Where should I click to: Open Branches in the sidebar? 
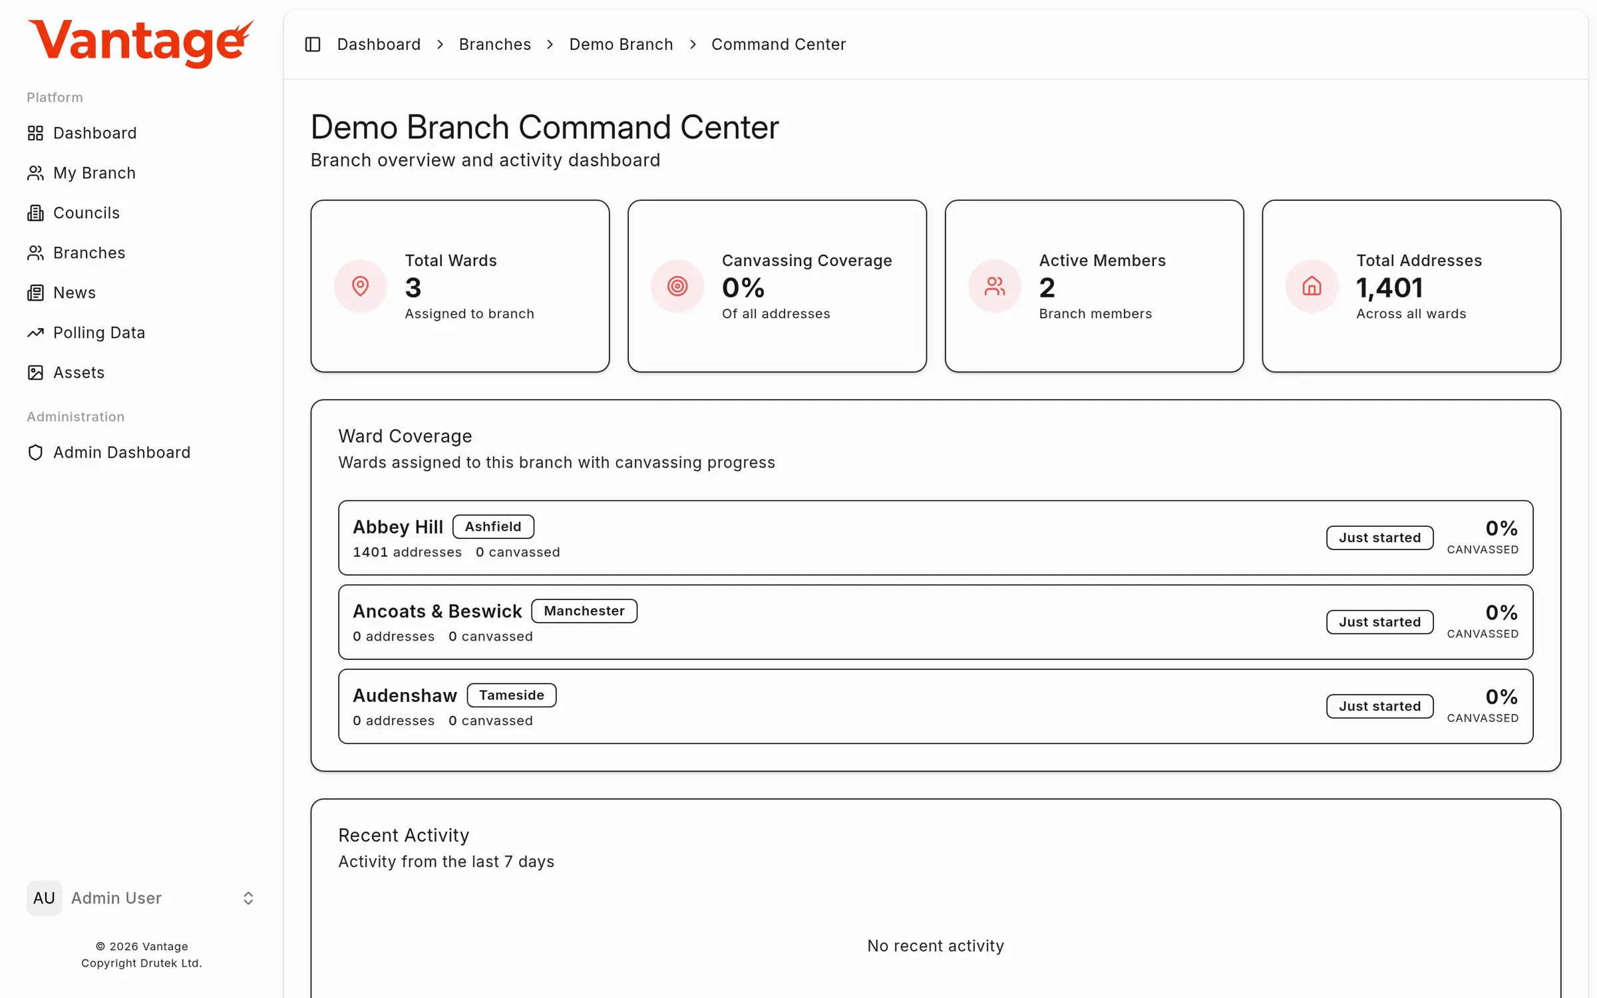click(x=141, y=253)
